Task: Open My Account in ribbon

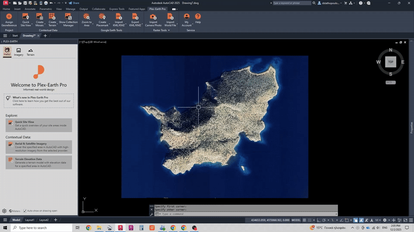Action: click(x=186, y=20)
